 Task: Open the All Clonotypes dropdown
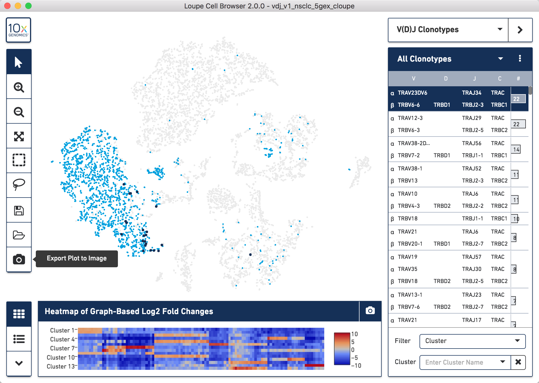(x=500, y=59)
